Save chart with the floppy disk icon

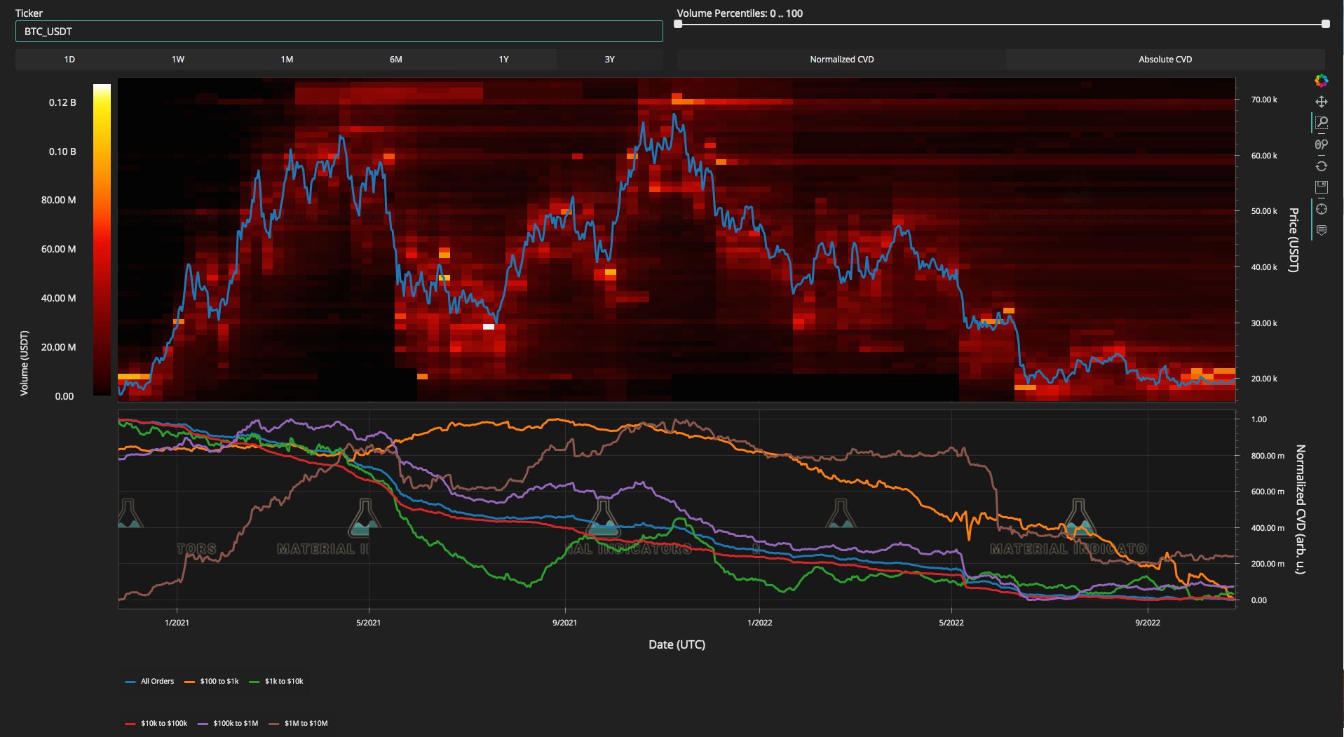pyautogui.click(x=1321, y=187)
